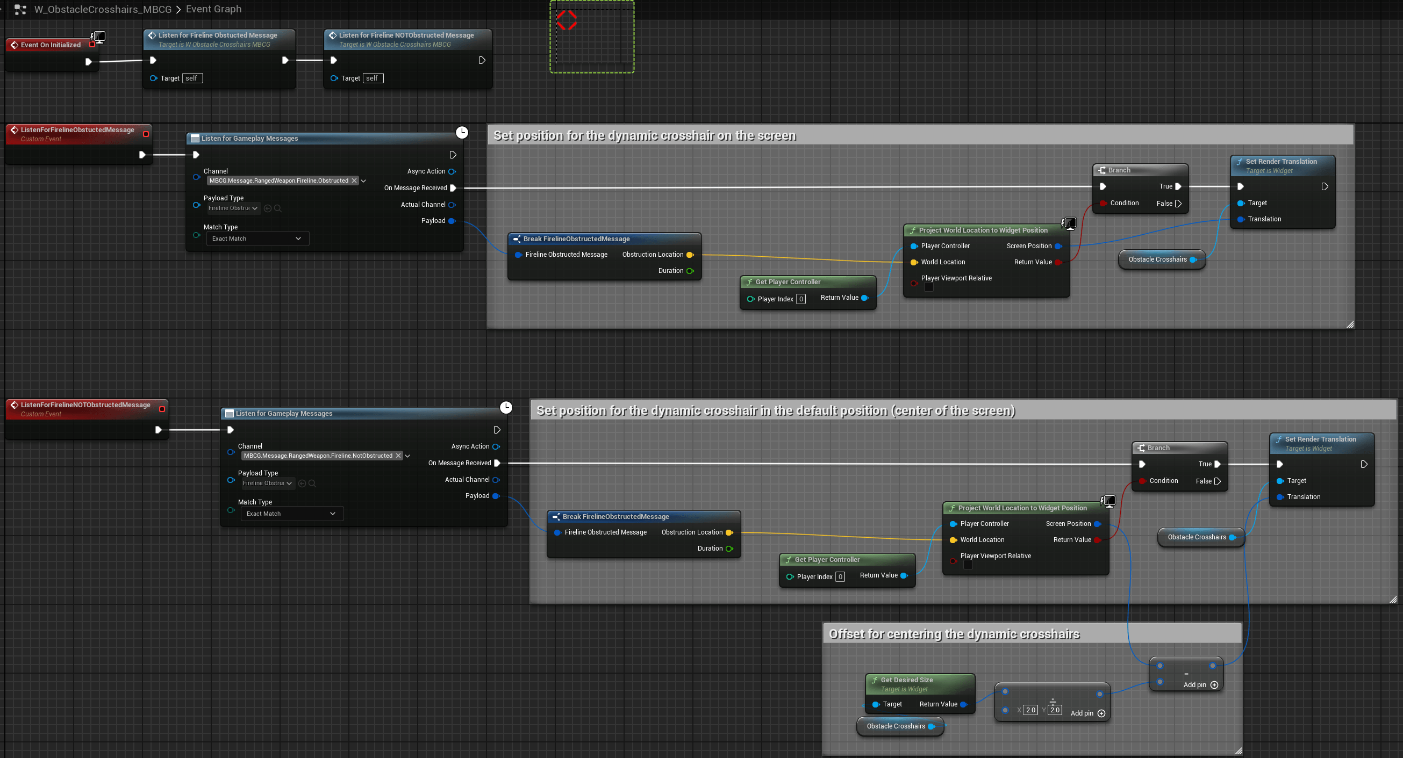Click the Event Graph breadcrumb
This screenshot has height=758, width=1403.
tap(213, 9)
